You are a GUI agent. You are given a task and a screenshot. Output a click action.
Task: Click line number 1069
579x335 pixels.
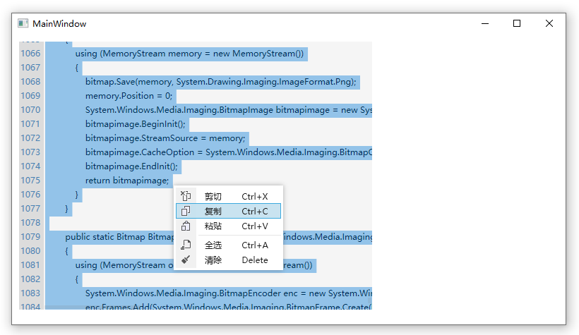(x=30, y=95)
